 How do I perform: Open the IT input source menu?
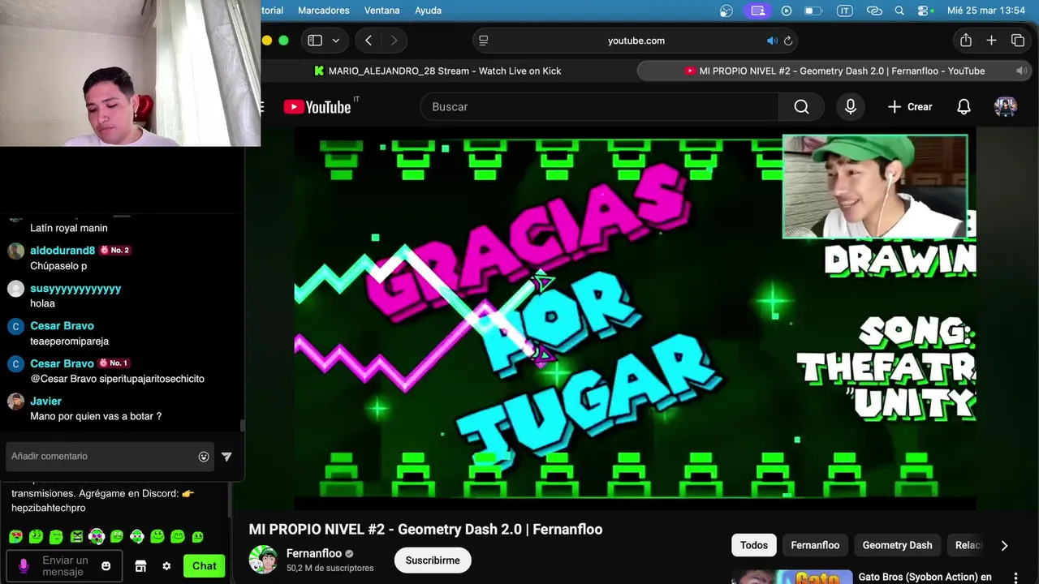[x=844, y=11]
